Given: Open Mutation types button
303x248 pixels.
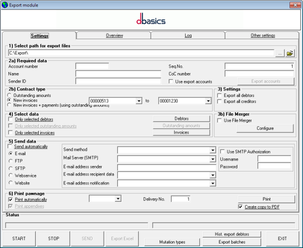Looking at the screenshot, I should (x=172, y=242).
